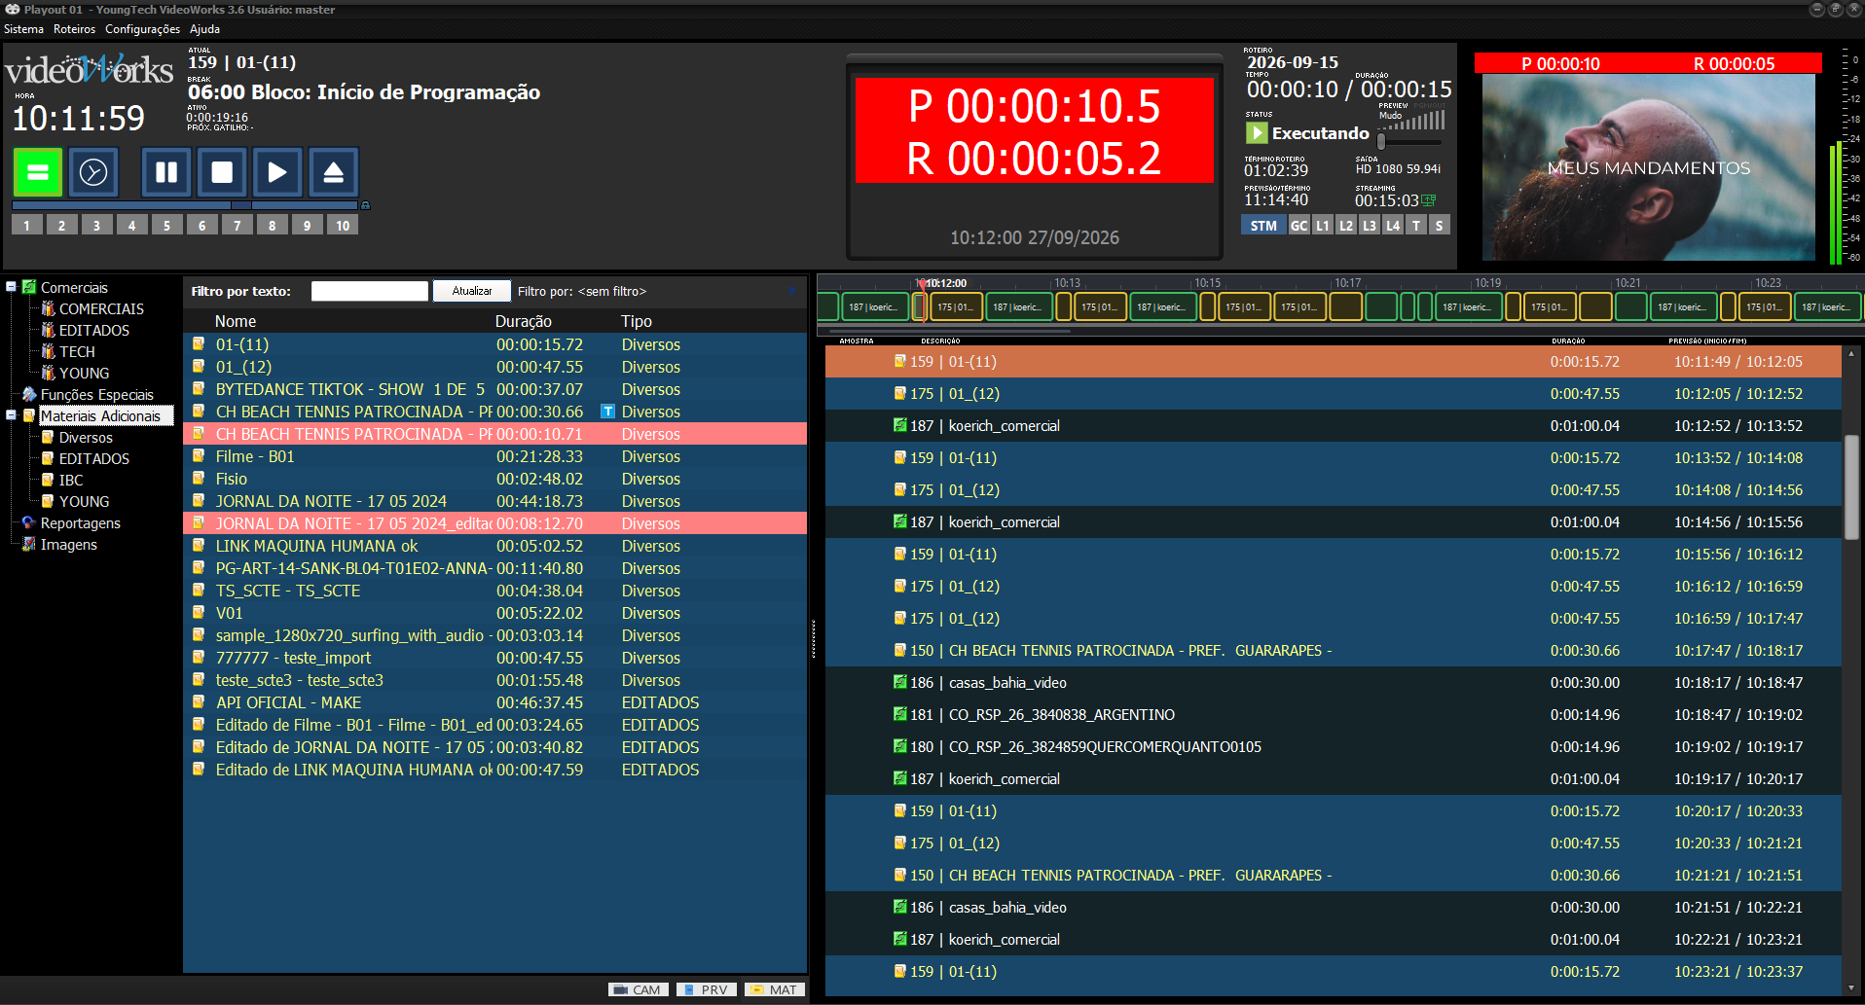Click the green playlist mode button

(38, 172)
